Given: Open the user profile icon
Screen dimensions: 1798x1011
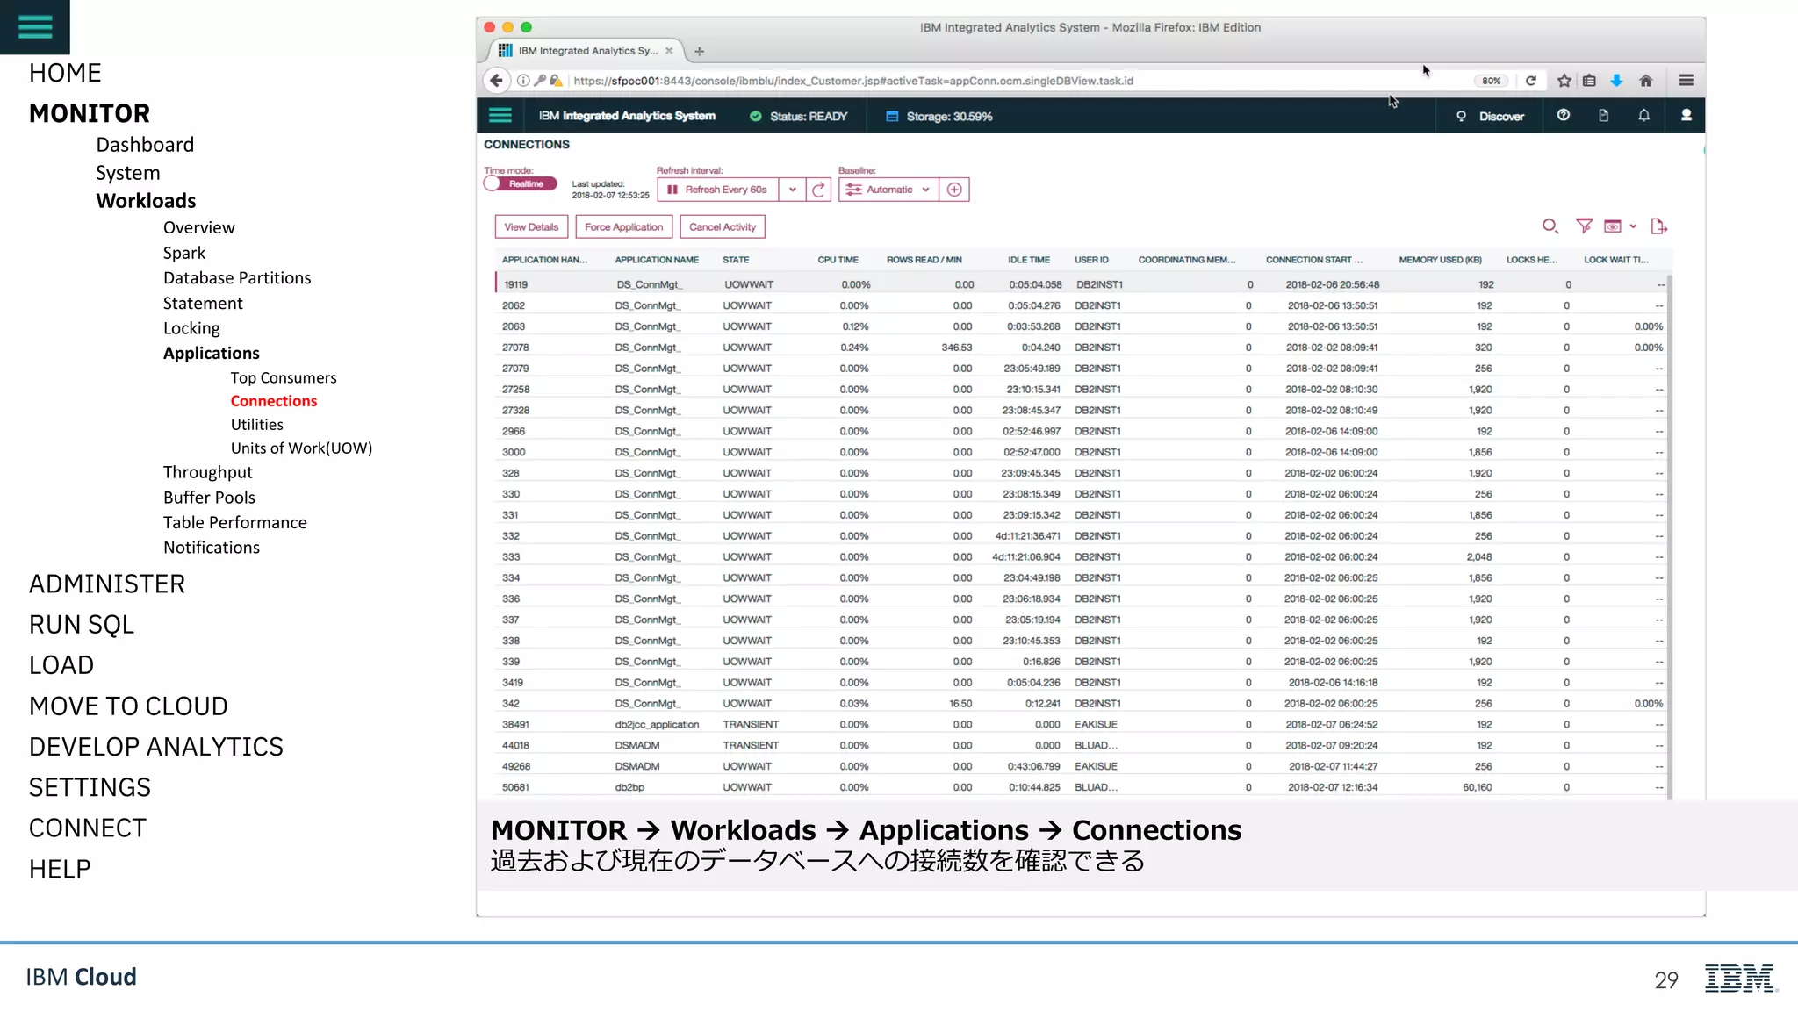Looking at the screenshot, I should click(x=1686, y=116).
